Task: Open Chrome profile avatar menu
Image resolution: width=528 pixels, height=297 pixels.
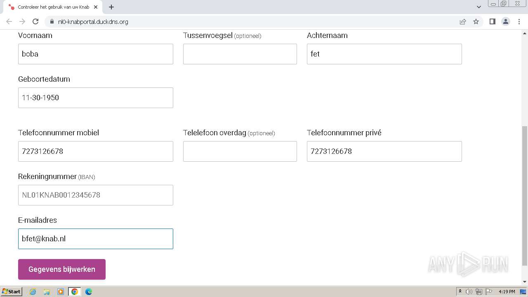Action: [506, 21]
